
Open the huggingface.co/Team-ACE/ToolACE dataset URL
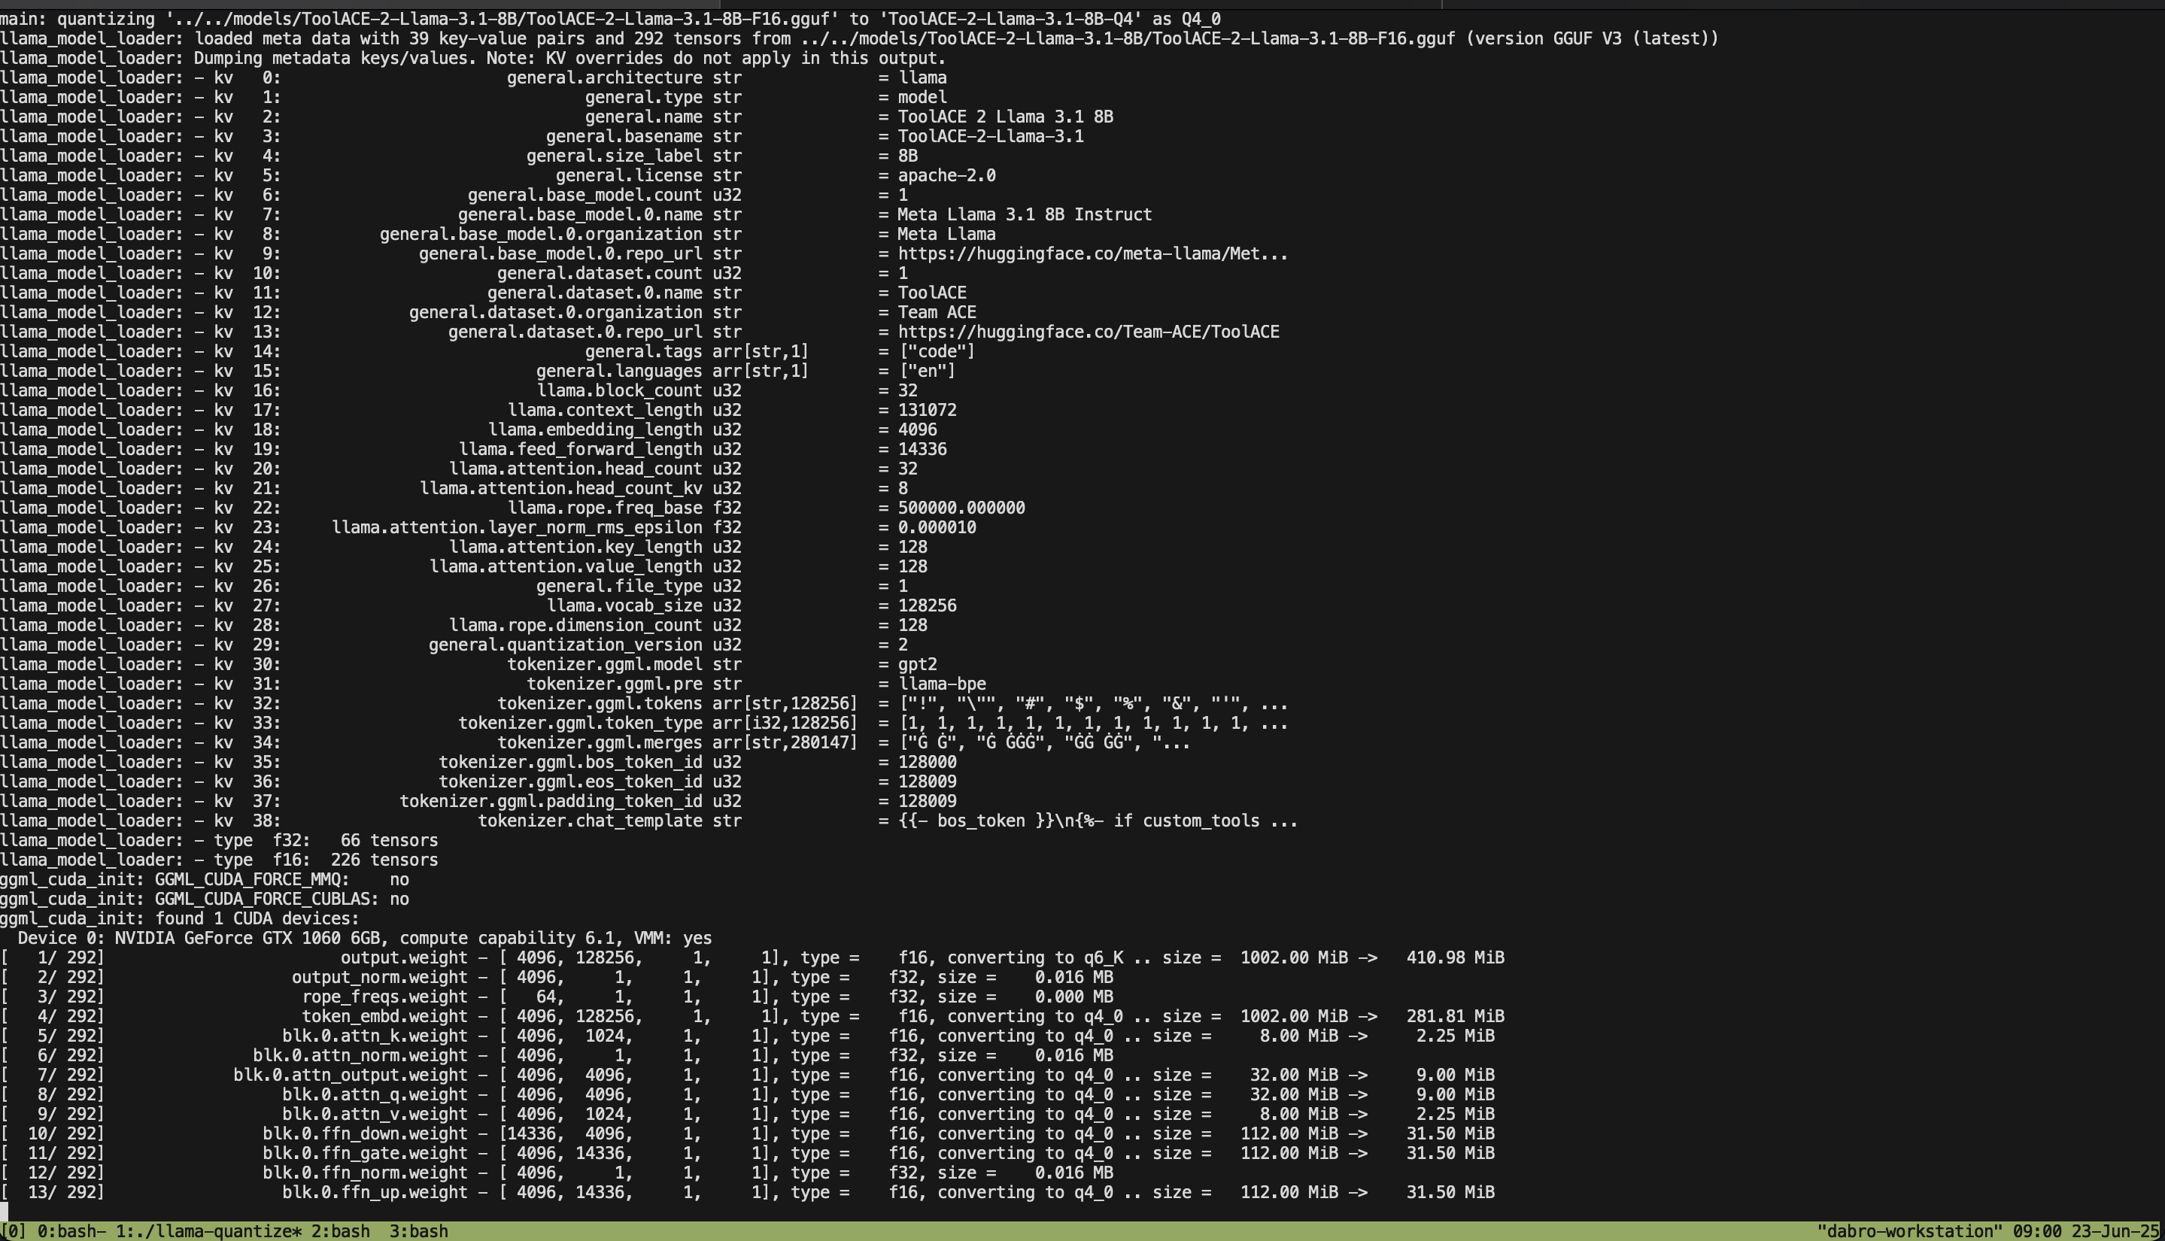(1089, 332)
